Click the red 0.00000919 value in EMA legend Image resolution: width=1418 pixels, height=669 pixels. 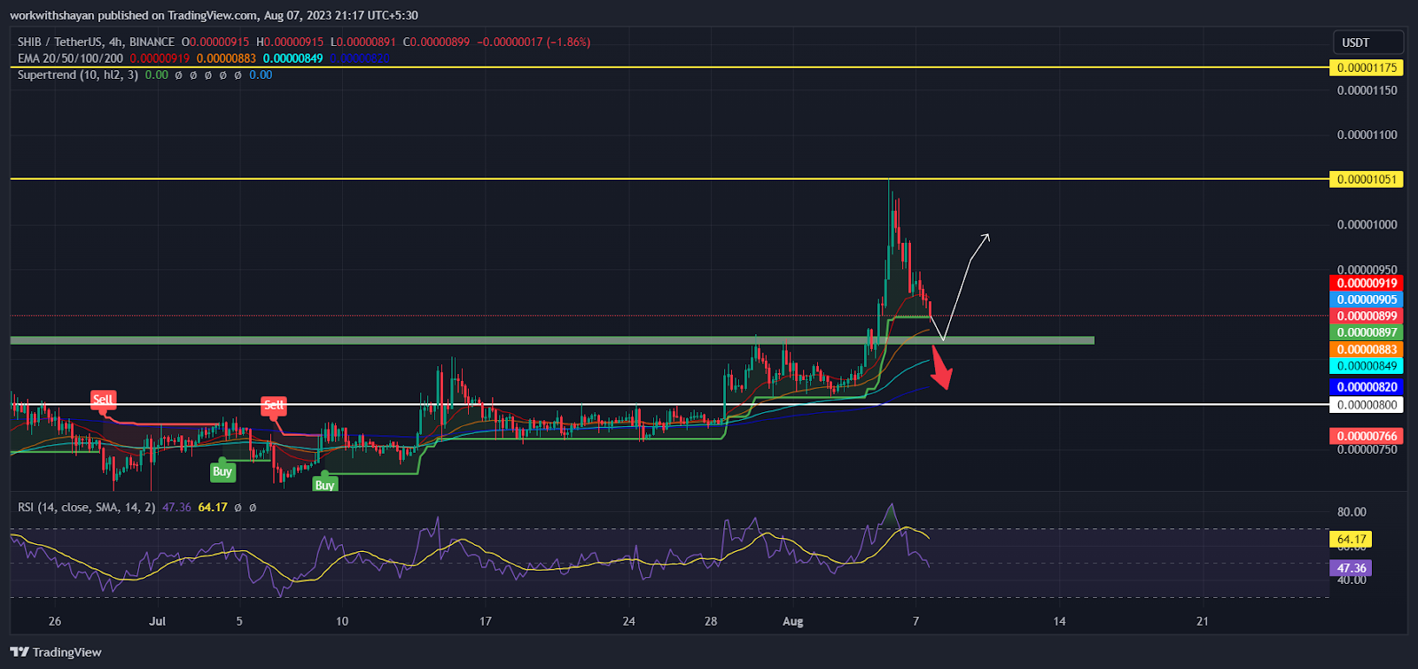[x=160, y=58]
